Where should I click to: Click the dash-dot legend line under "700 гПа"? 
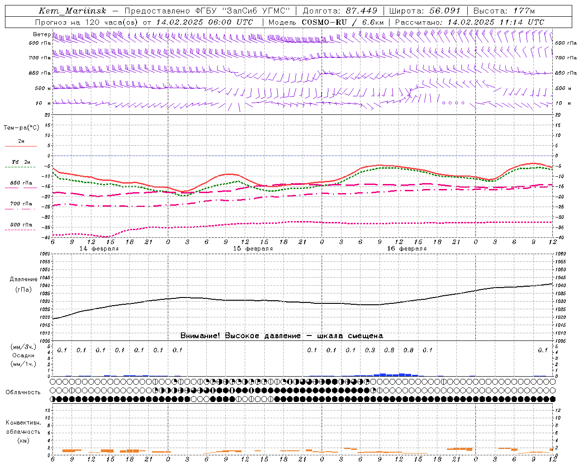[21, 209]
